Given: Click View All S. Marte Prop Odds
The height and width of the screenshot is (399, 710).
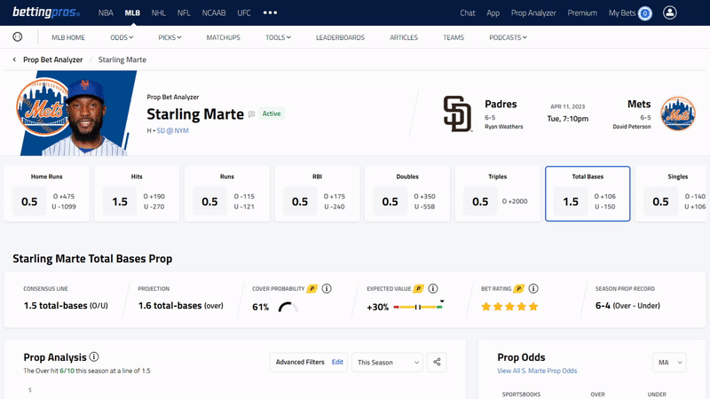Looking at the screenshot, I should coord(537,371).
